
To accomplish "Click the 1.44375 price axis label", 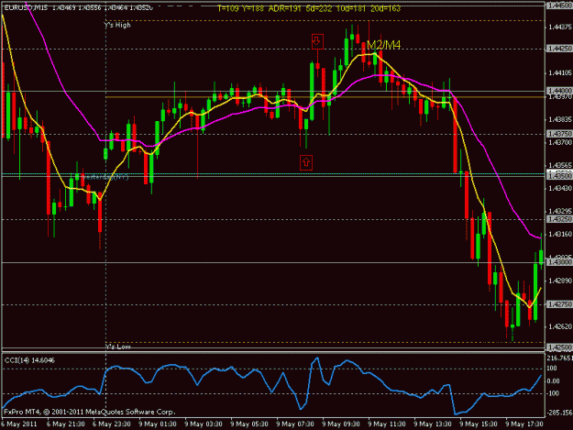I will coord(559,28).
